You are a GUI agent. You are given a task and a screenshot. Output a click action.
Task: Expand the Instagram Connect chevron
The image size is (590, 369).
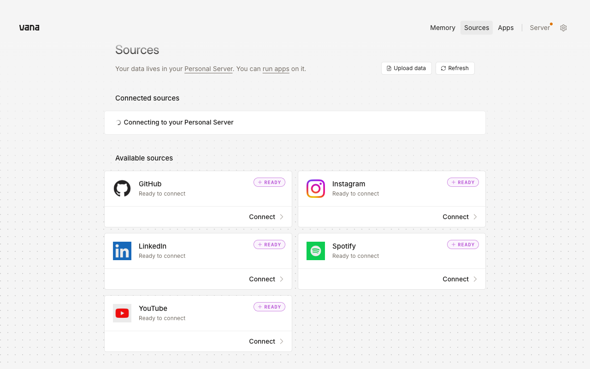coord(475,217)
